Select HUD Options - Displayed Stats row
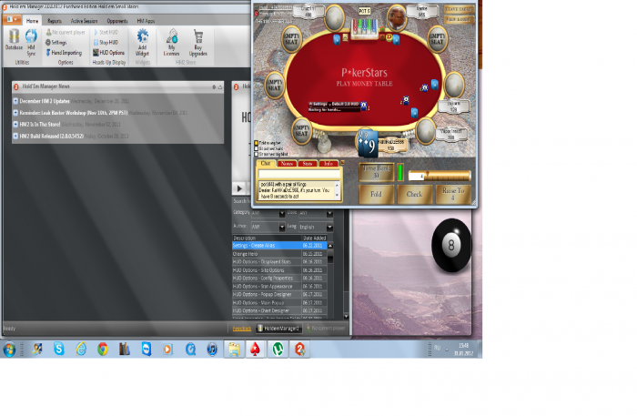The image size is (637, 416). (x=278, y=262)
